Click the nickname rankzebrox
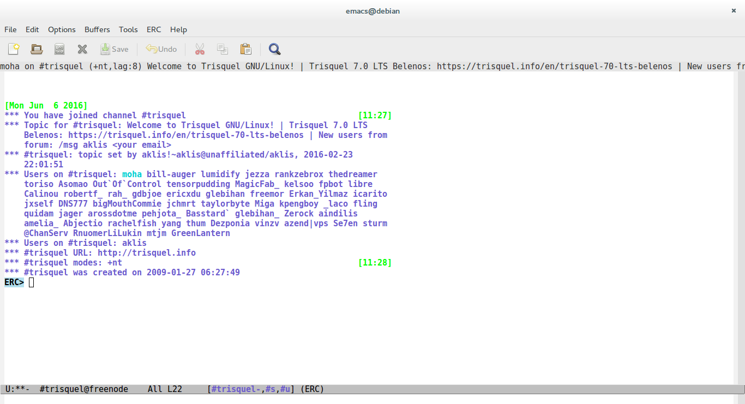This screenshot has height=404, width=745. (x=299, y=174)
